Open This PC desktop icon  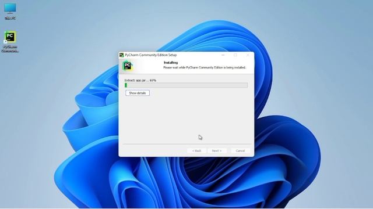point(10,11)
